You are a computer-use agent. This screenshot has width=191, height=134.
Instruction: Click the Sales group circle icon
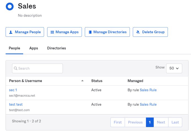coord(10,7)
